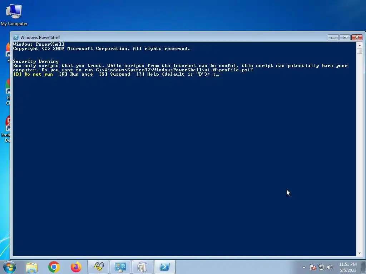Click the '[?] Help' option text
This screenshot has height=274, width=366.
pyautogui.click(x=148, y=74)
